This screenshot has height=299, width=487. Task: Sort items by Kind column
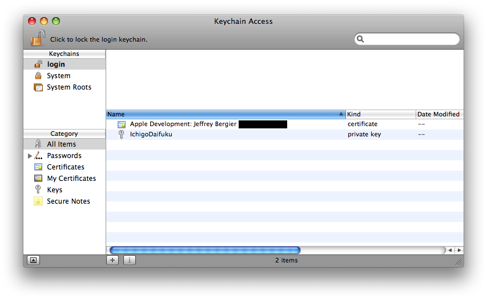pos(380,114)
